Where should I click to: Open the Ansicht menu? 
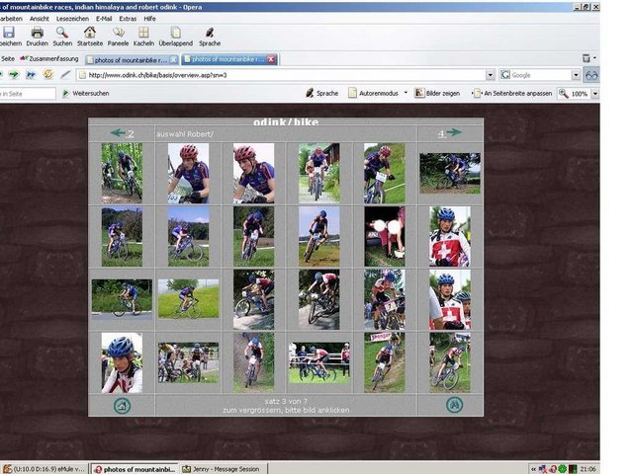40,19
